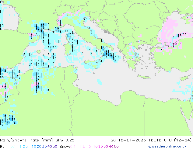
Task: Click the 'Rain' legend label
Action: click(4, 147)
